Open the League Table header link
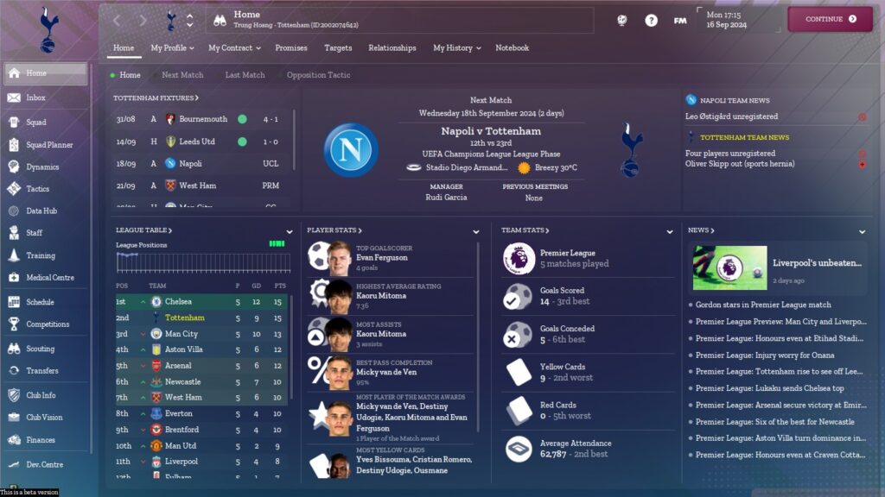The height and width of the screenshot is (497, 885). [x=144, y=230]
